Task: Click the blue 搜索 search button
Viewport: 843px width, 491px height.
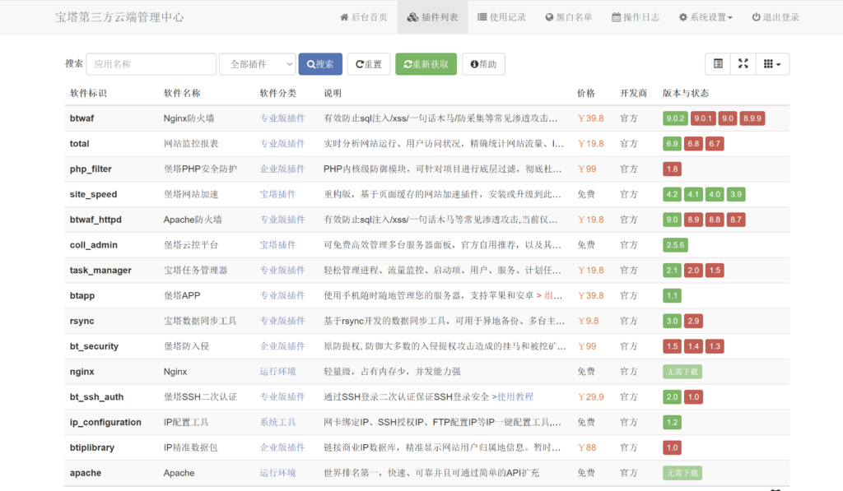Action: [319, 64]
